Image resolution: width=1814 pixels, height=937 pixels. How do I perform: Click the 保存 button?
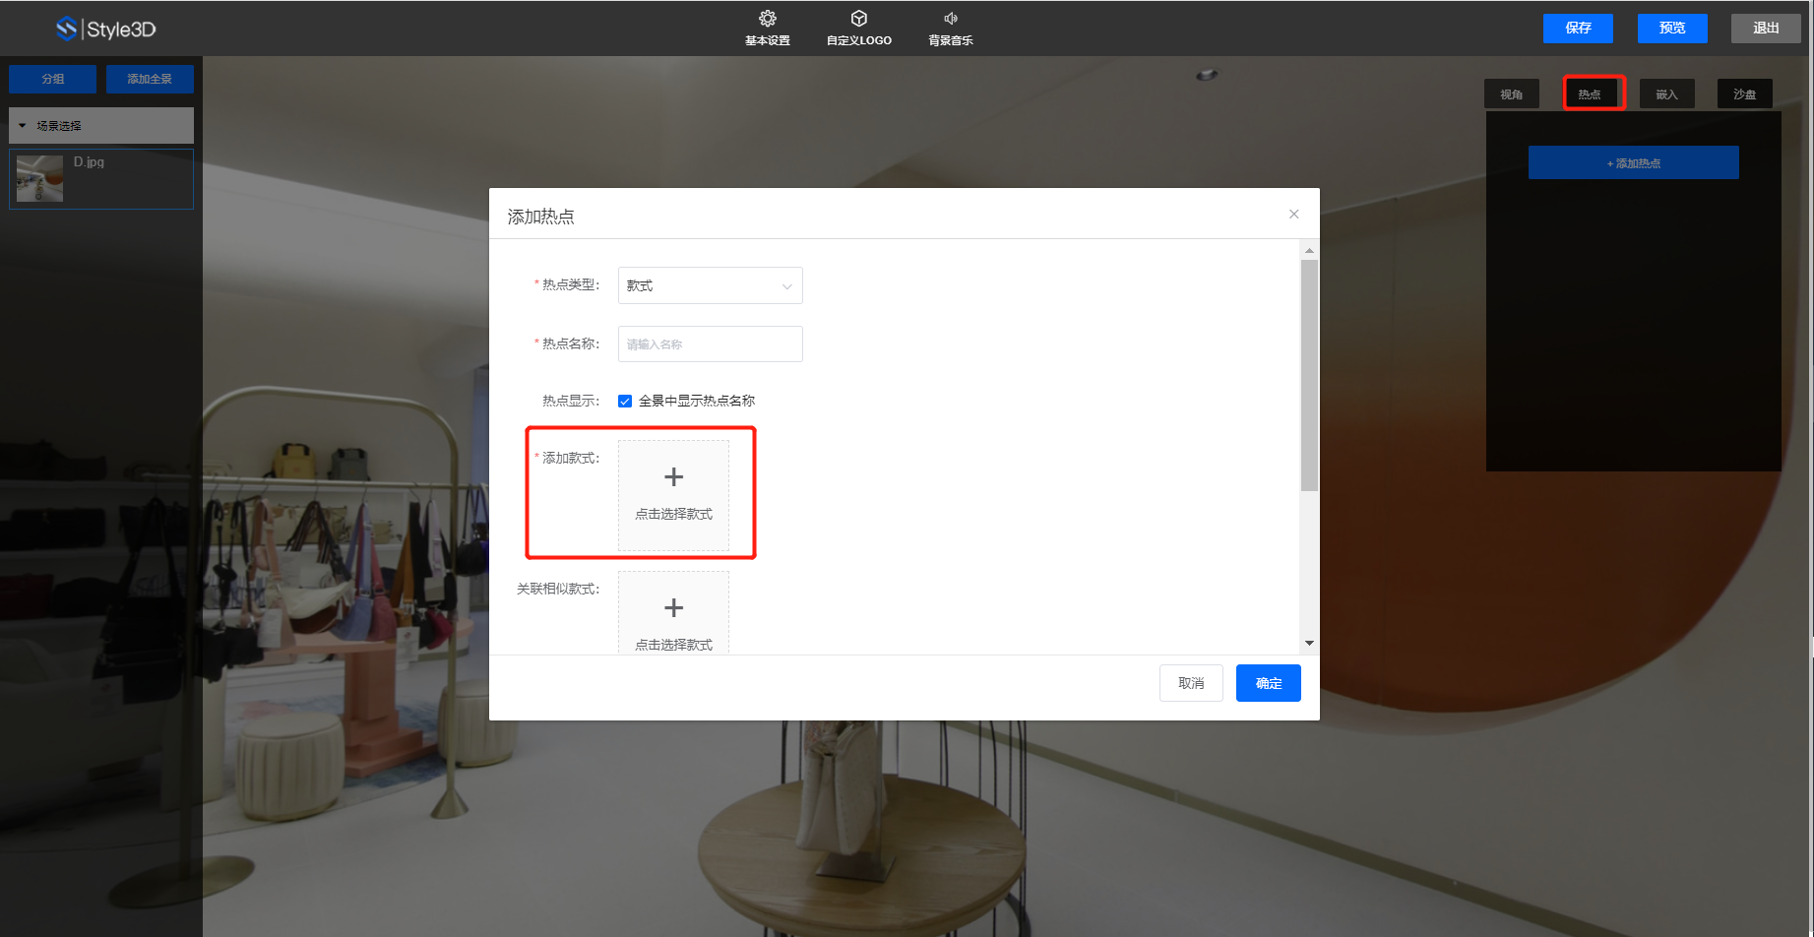coord(1577,29)
